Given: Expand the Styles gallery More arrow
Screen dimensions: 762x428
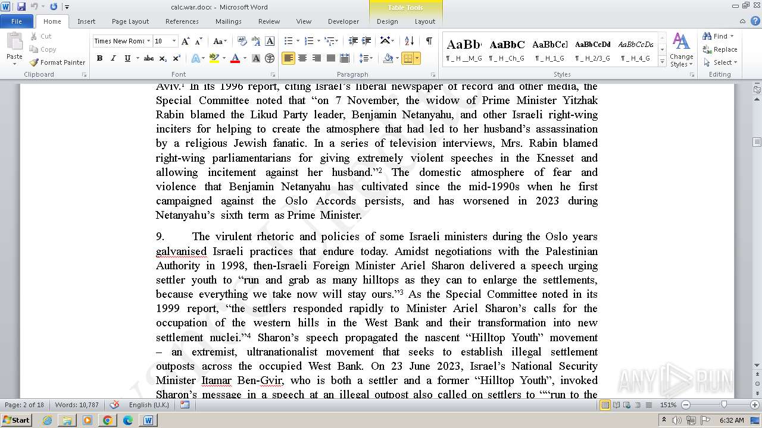Looking at the screenshot, I should point(662,61).
